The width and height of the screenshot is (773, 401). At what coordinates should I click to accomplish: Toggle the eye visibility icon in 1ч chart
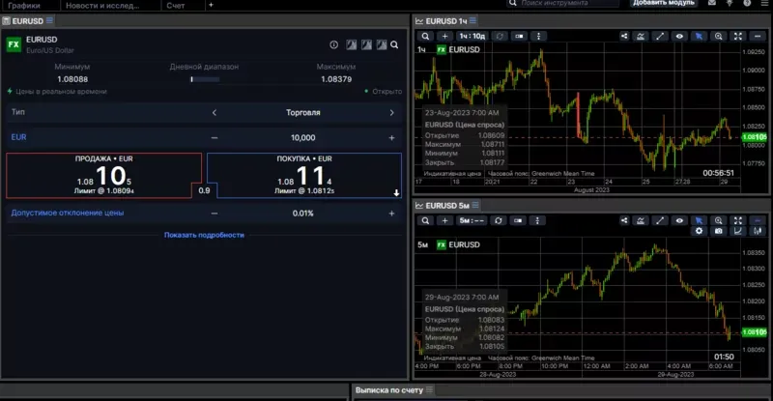click(679, 36)
